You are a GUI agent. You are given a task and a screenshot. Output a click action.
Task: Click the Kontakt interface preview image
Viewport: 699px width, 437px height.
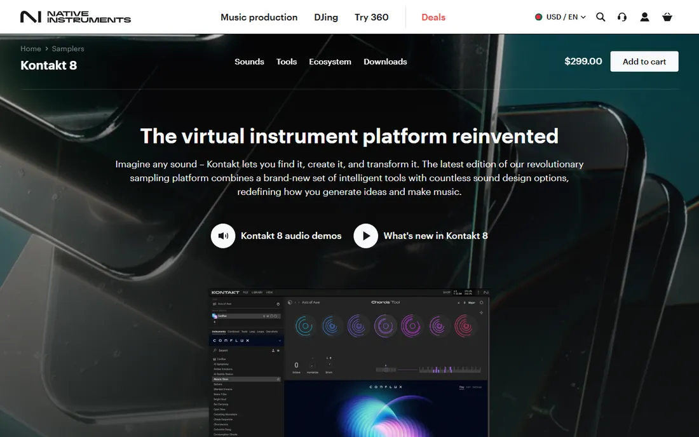(349, 363)
